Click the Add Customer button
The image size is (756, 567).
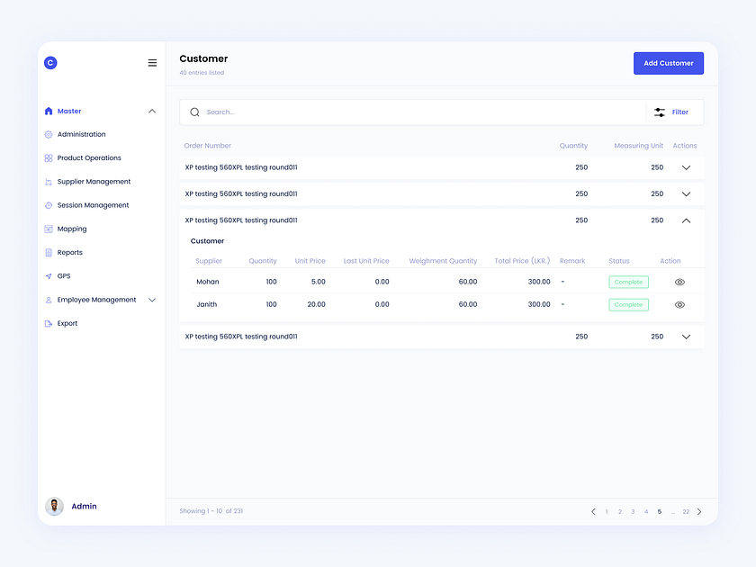[668, 63]
